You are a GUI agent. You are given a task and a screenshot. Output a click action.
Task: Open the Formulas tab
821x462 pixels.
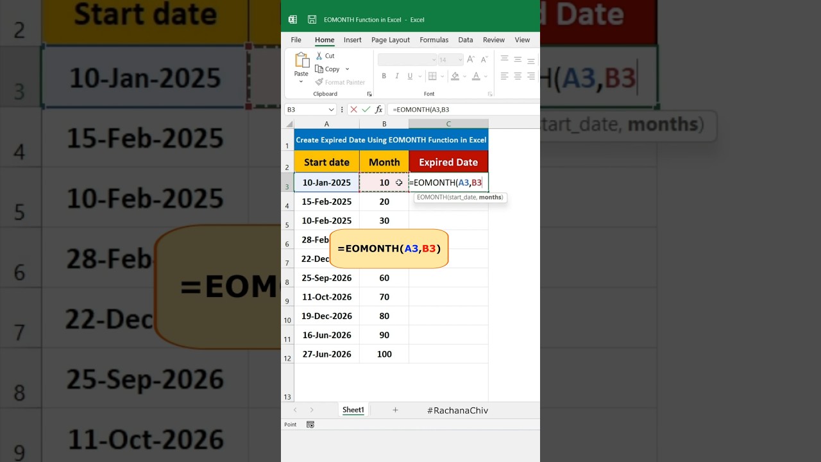point(434,40)
